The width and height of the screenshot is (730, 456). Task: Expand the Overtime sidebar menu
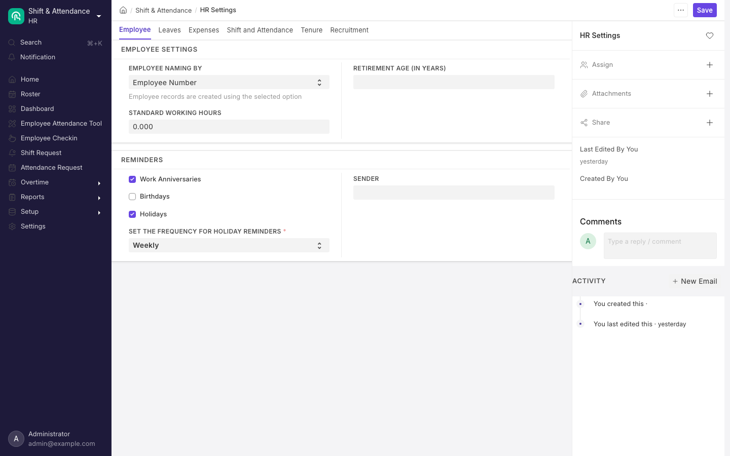[99, 183]
